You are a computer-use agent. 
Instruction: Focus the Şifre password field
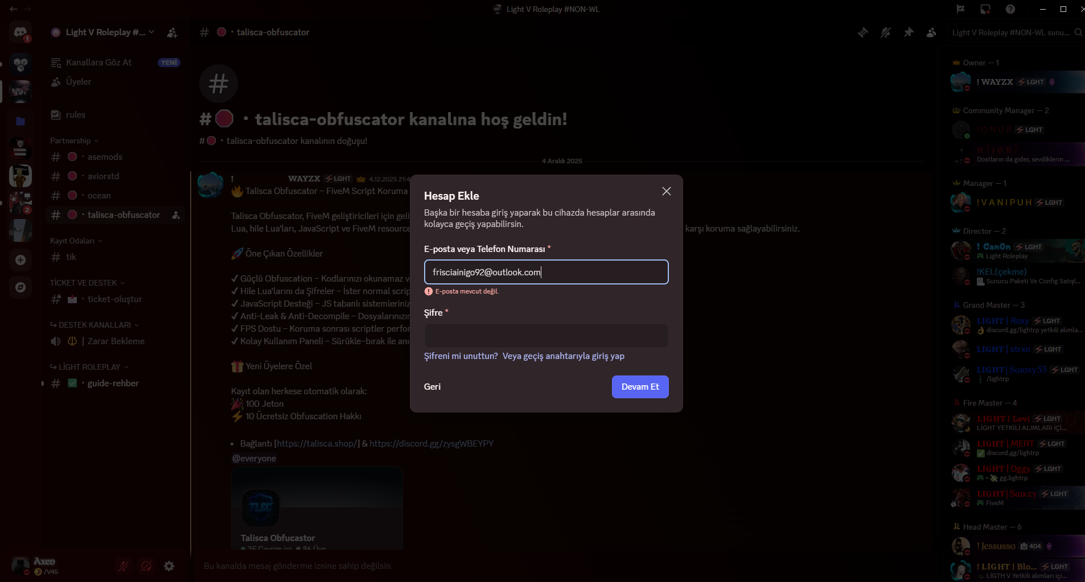tap(546, 336)
